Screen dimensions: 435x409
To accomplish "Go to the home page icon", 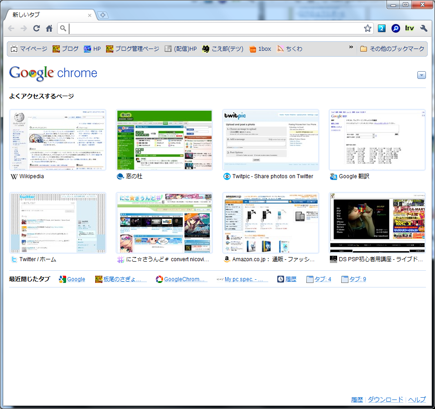I will click(49, 28).
